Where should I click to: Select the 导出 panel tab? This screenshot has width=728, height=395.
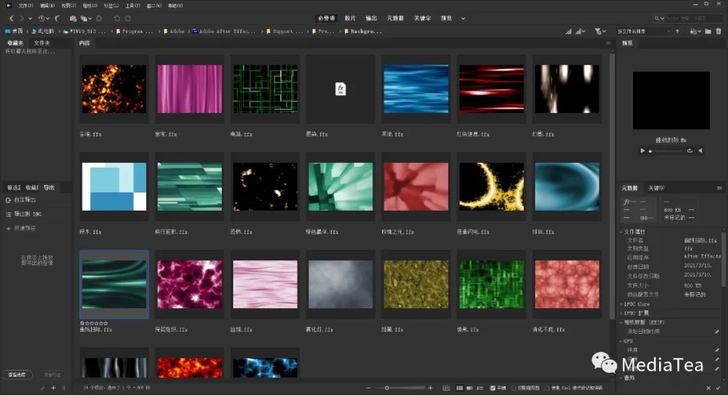click(49, 188)
